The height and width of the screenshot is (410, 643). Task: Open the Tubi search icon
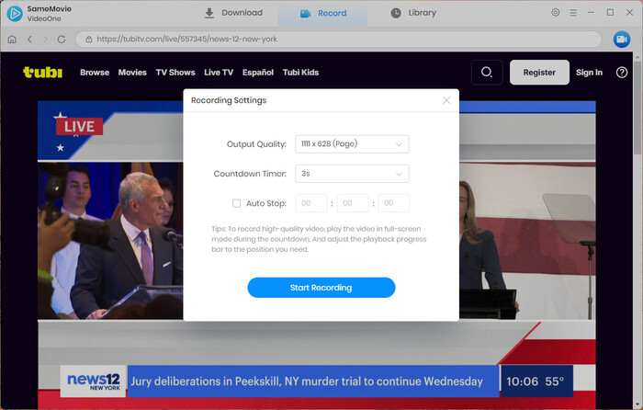click(x=487, y=73)
